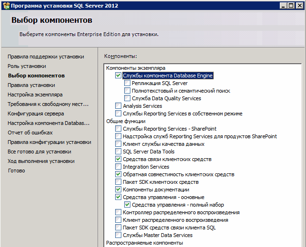Tick Службы Reporting Services - SharePoint checkbox
The width and height of the screenshot is (306, 247).
click(x=118, y=129)
